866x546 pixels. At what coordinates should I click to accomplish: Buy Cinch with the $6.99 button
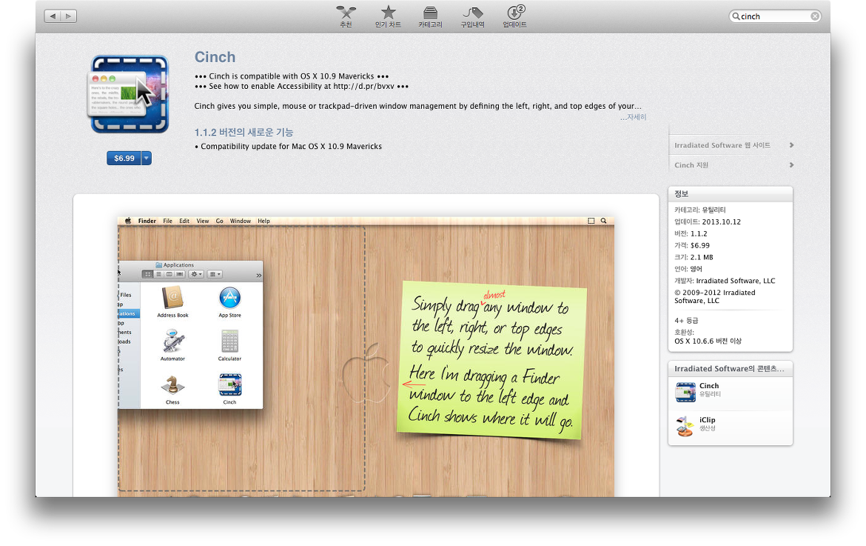pyautogui.click(x=124, y=158)
